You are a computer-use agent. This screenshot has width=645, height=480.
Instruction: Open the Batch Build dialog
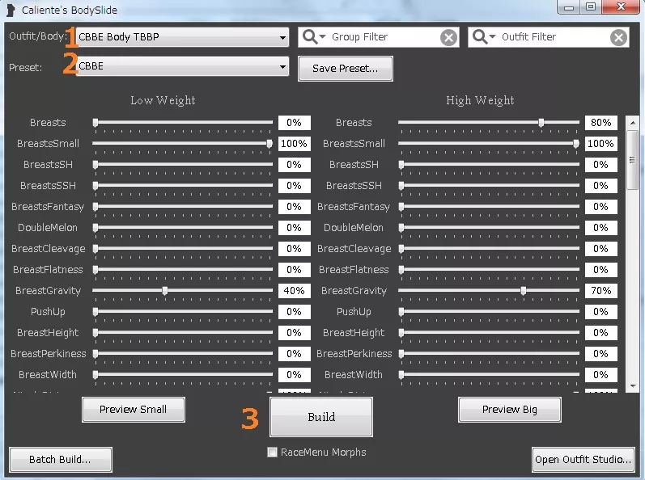(x=61, y=460)
